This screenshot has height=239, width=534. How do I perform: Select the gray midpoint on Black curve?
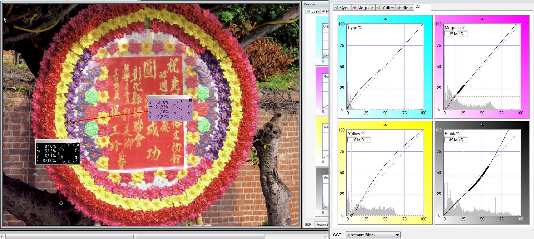[481, 177]
